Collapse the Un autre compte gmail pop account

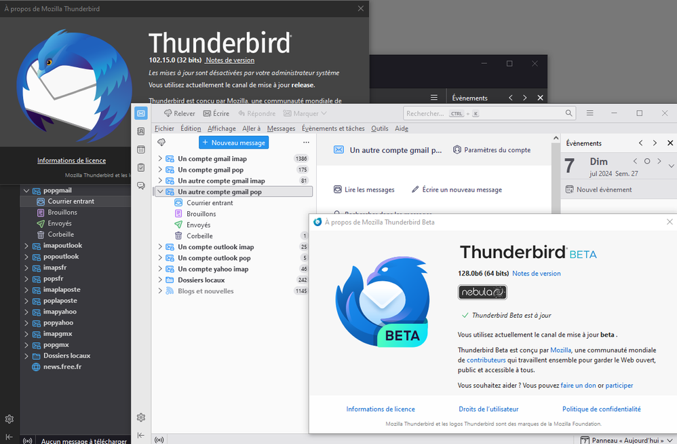160,192
